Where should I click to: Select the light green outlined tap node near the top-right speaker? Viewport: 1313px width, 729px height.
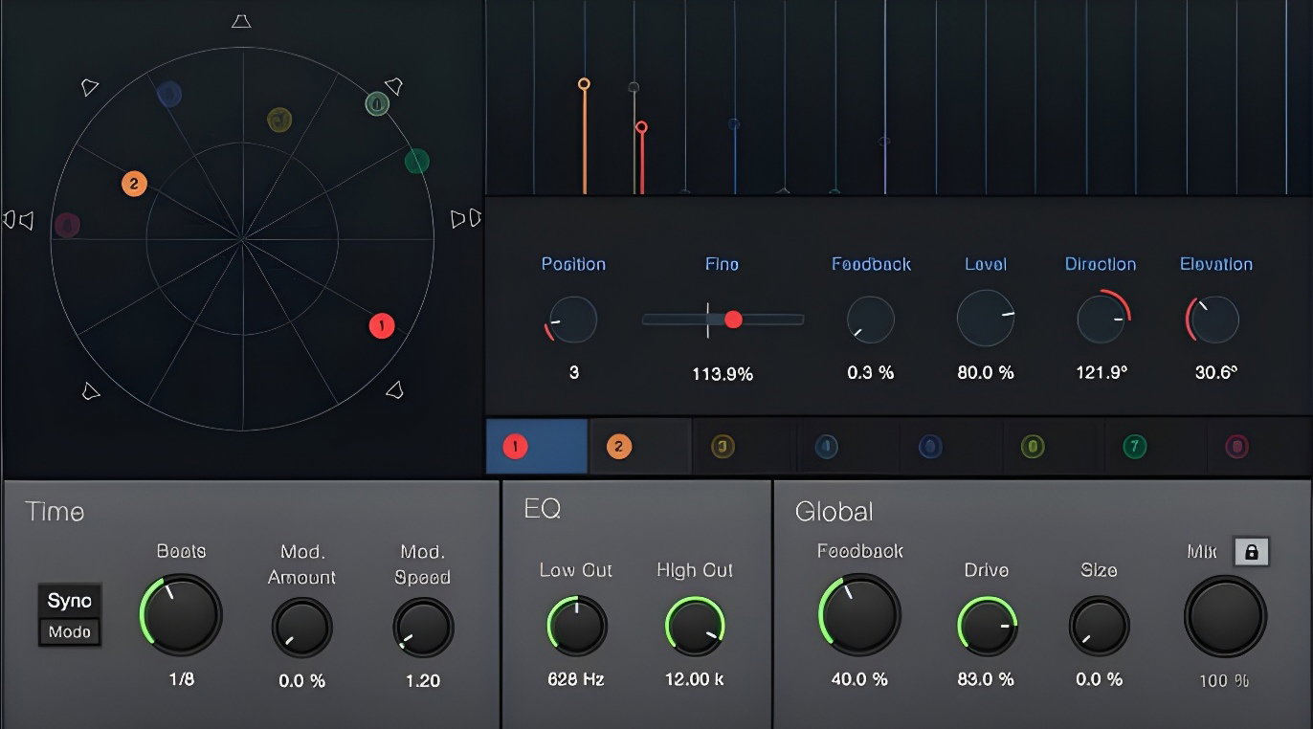[x=378, y=103]
